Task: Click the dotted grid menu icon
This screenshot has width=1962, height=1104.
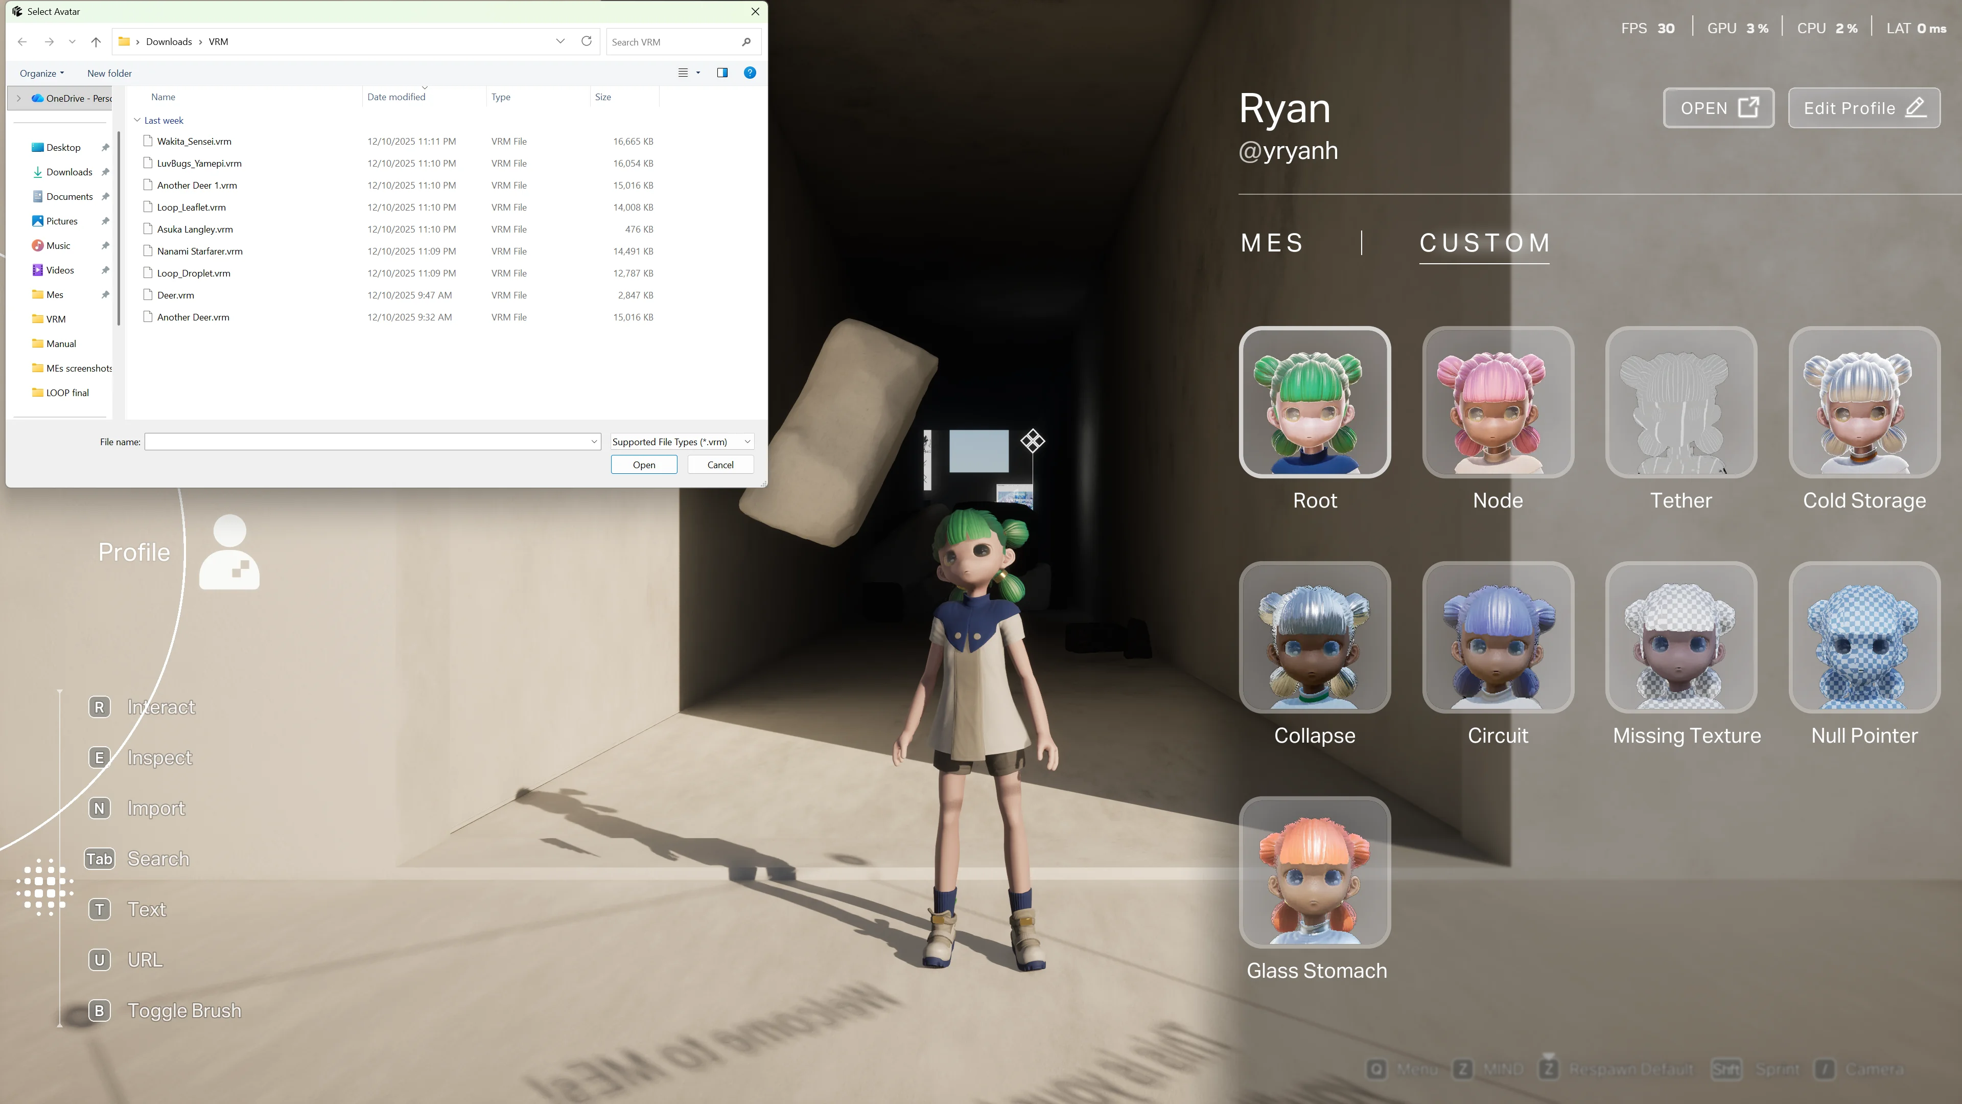Action: pos(45,886)
